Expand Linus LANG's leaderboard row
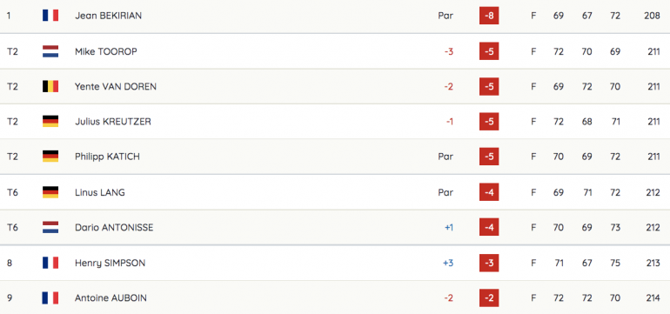This screenshot has width=670, height=314. tap(335, 192)
